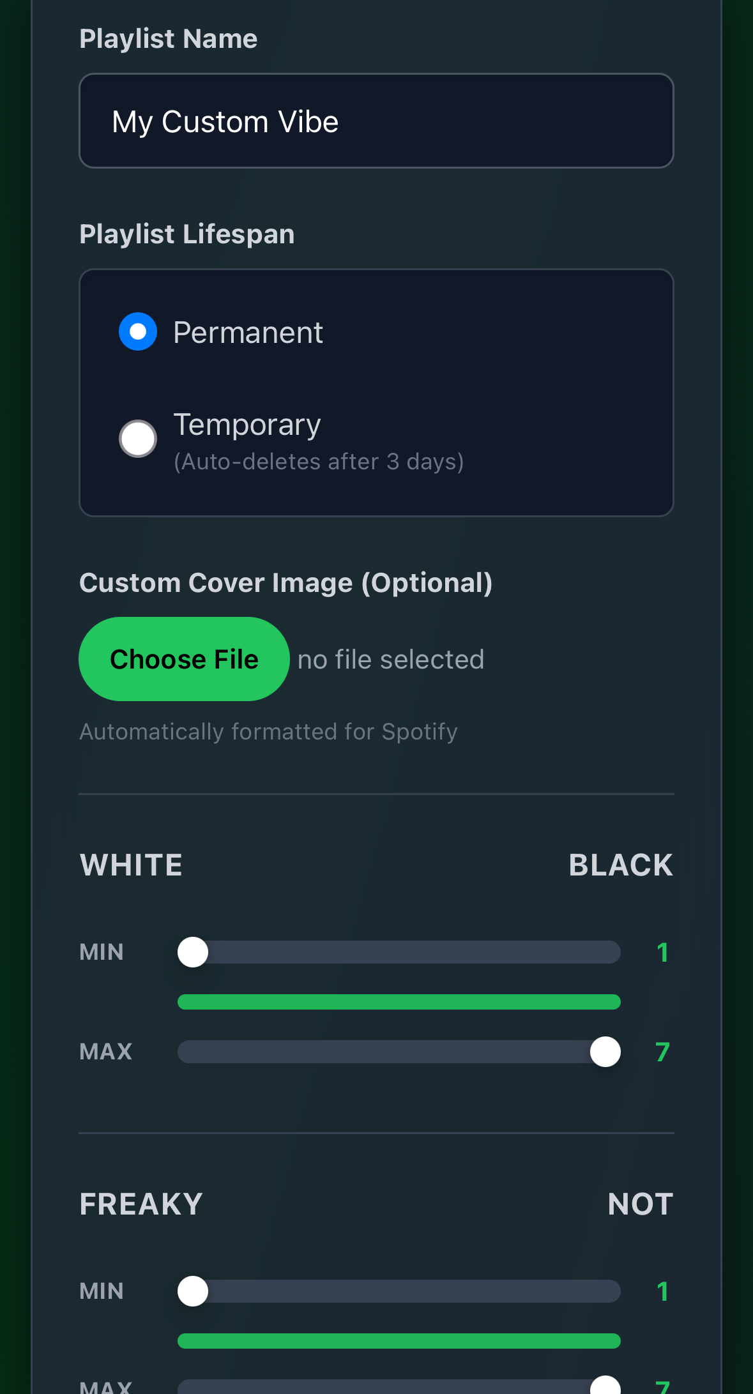Choose Permanent so playlist never deletes
The image size is (753, 1394).
coord(137,331)
